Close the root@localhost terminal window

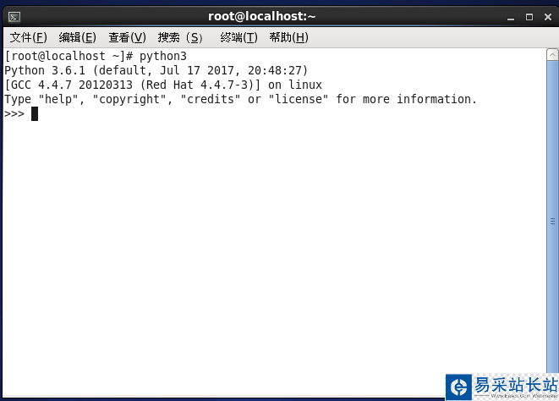click(x=548, y=17)
